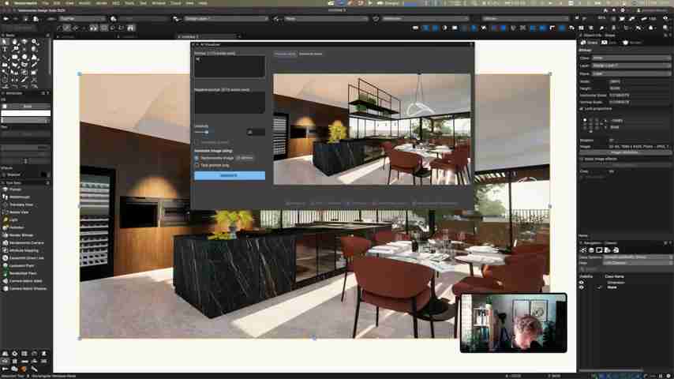Adjust the Creativity slider handle
The image size is (674, 379).
pyautogui.click(x=206, y=133)
